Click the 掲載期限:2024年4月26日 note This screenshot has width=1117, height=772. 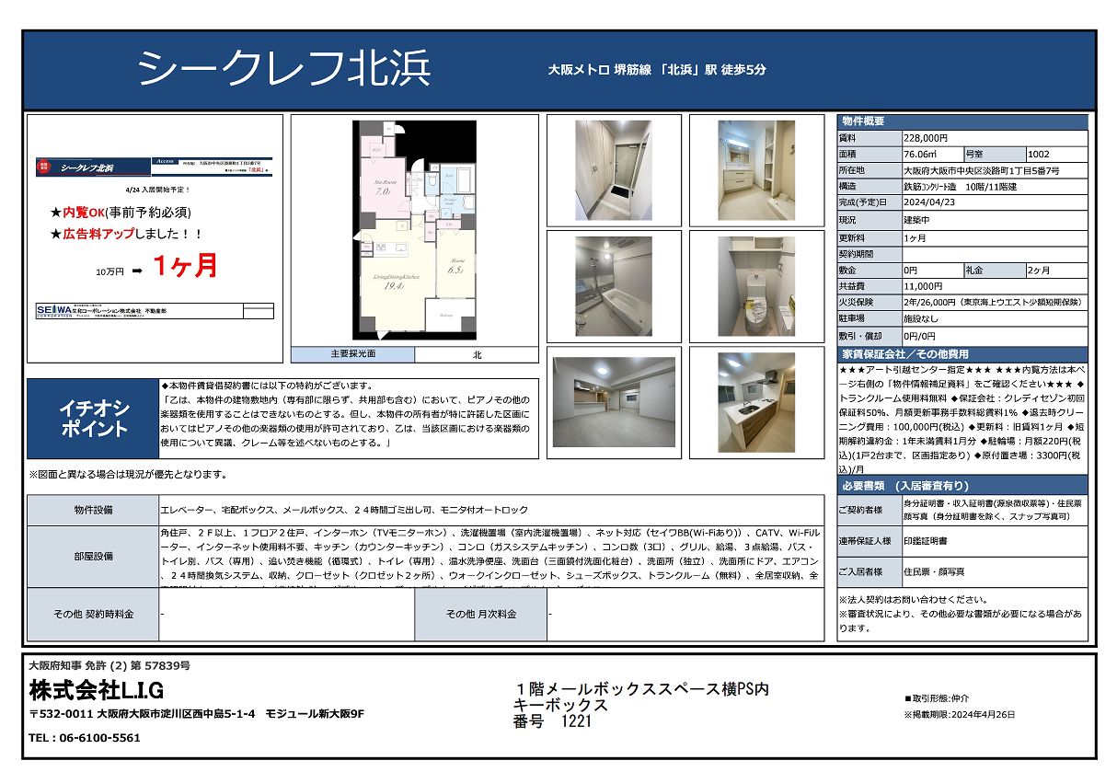960,714
